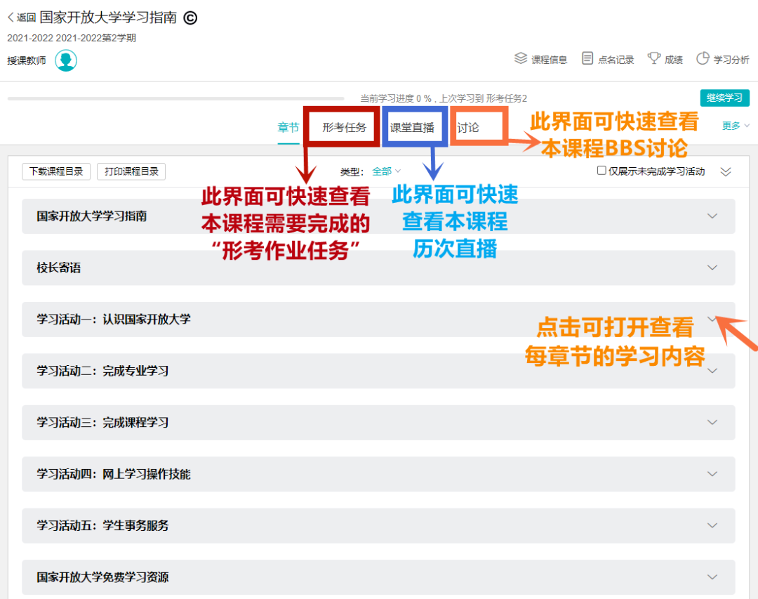The image size is (758, 599).
Task: Check the unfinished-activities-only filter box
Action: click(x=601, y=171)
